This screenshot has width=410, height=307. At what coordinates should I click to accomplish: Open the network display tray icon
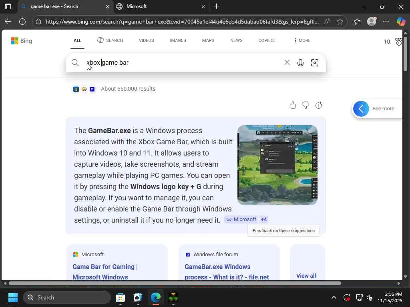359,297
